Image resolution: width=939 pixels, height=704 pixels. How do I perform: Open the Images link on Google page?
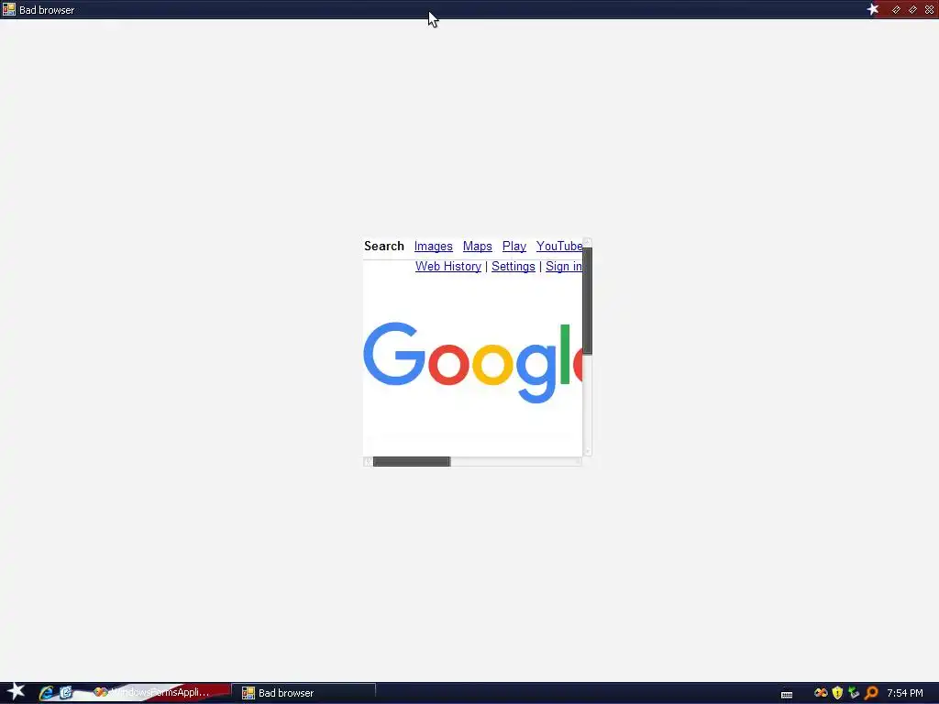[x=434, y=246]
